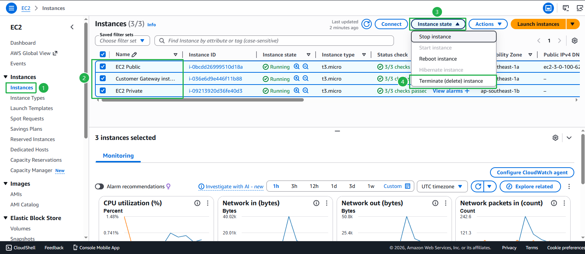The height and width of the screenshot is (254, 585).
Task: Collapse the Instances sidebar section
Action: click(6, 77)
